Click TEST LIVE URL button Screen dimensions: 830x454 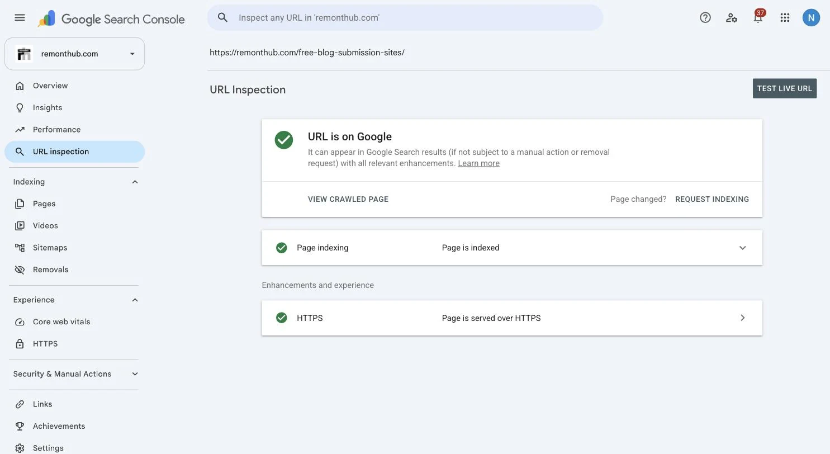785,88
